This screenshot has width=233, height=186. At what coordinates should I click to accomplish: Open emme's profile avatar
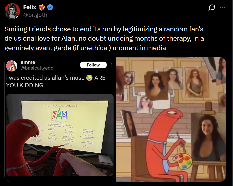pos(12,66)
